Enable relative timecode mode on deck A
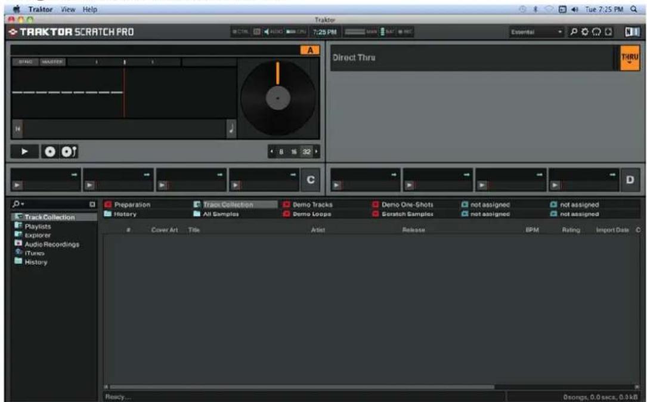This screenshot has width=647, height=402. click(x=69, y=151)
